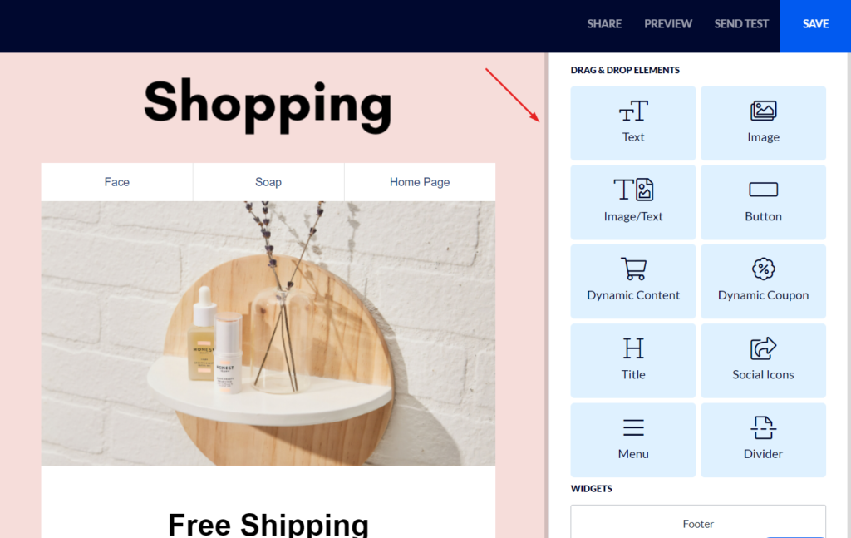Image resolution: width=851 pixels, height=538 pixels.
Task: Click SEND TEST in top bar
Action: pos(740,24)
